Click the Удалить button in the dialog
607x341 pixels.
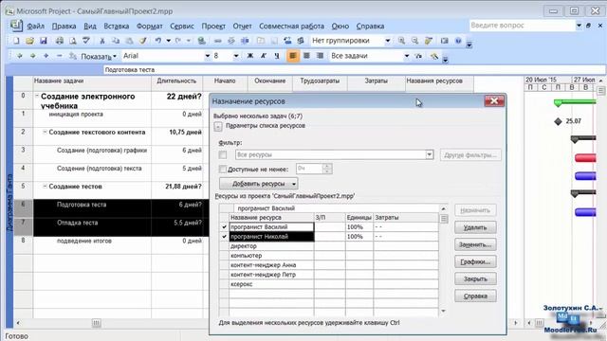click(475, 227)
